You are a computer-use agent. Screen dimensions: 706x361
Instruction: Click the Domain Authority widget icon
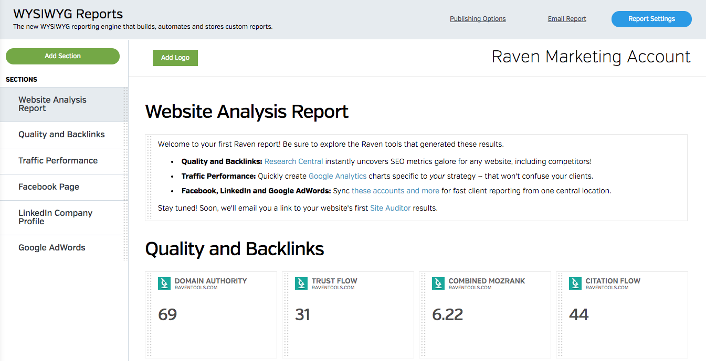[164, 283]
